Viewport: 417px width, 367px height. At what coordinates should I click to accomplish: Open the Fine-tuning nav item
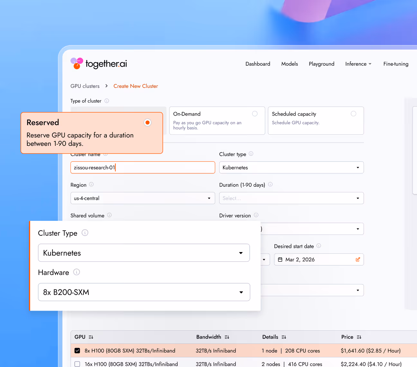tap(396, 64)
